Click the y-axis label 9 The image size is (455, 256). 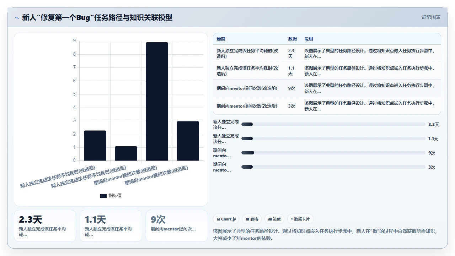(x=74, y=41)
